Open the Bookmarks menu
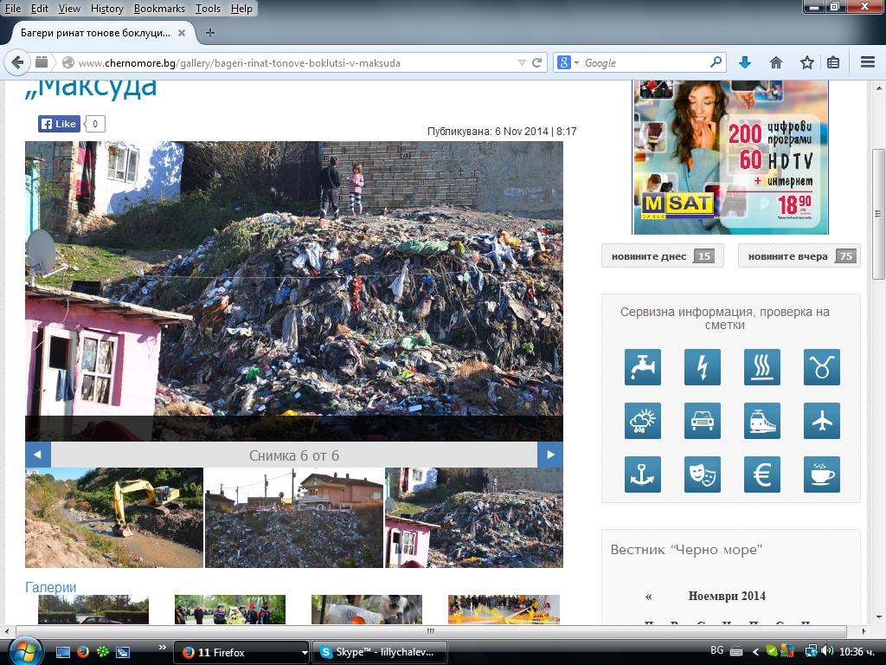Screen dimensions: 886x665 (159, 9)
